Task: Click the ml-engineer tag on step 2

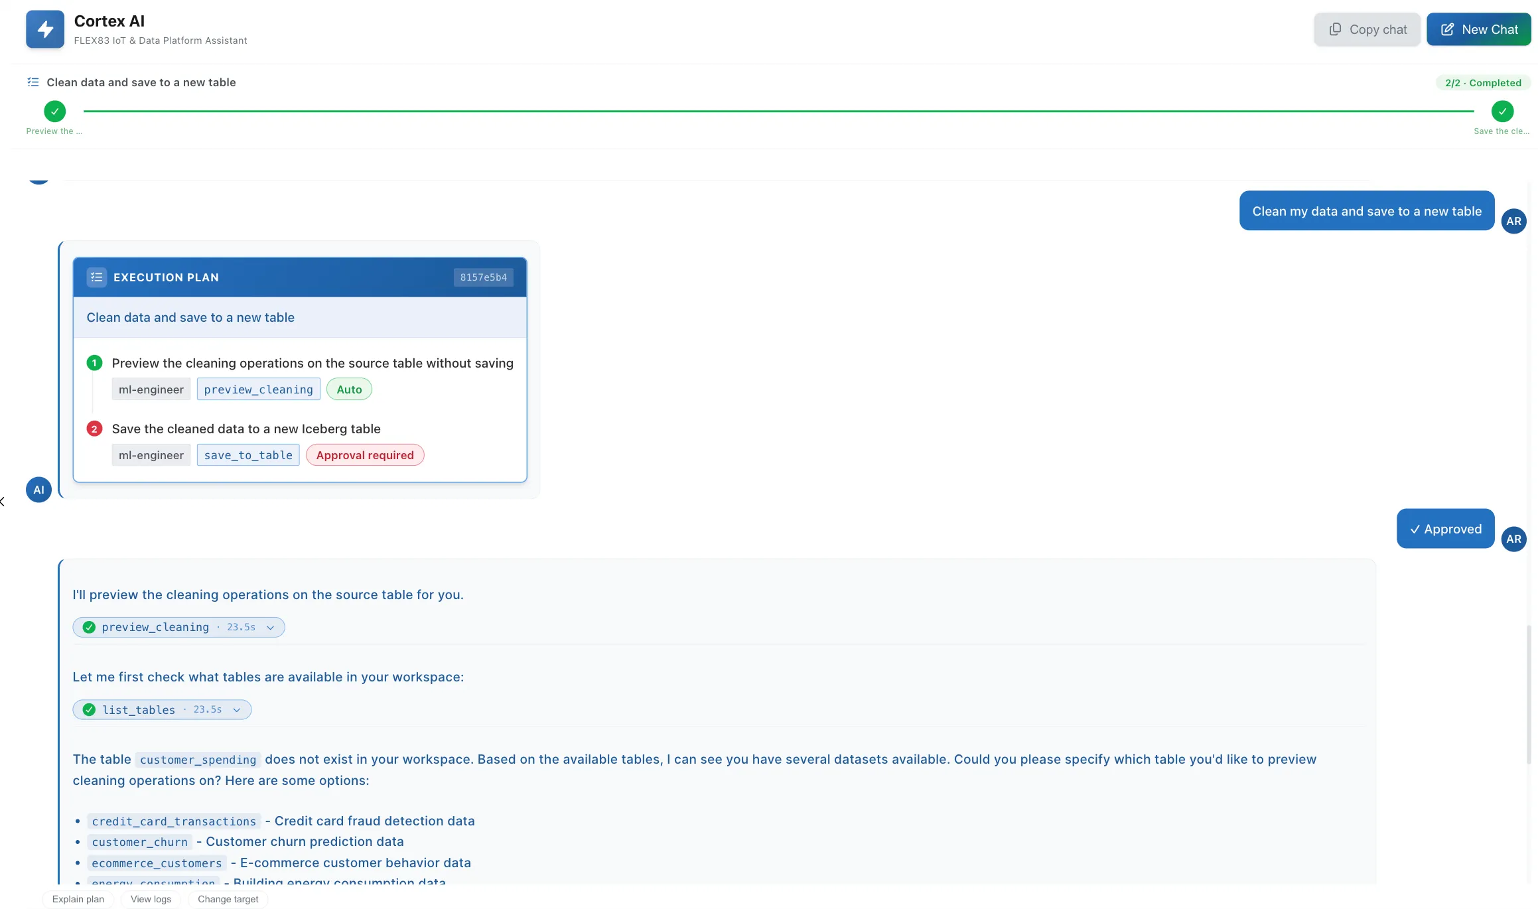Action: pyautogui.click(x=151, y=455)
